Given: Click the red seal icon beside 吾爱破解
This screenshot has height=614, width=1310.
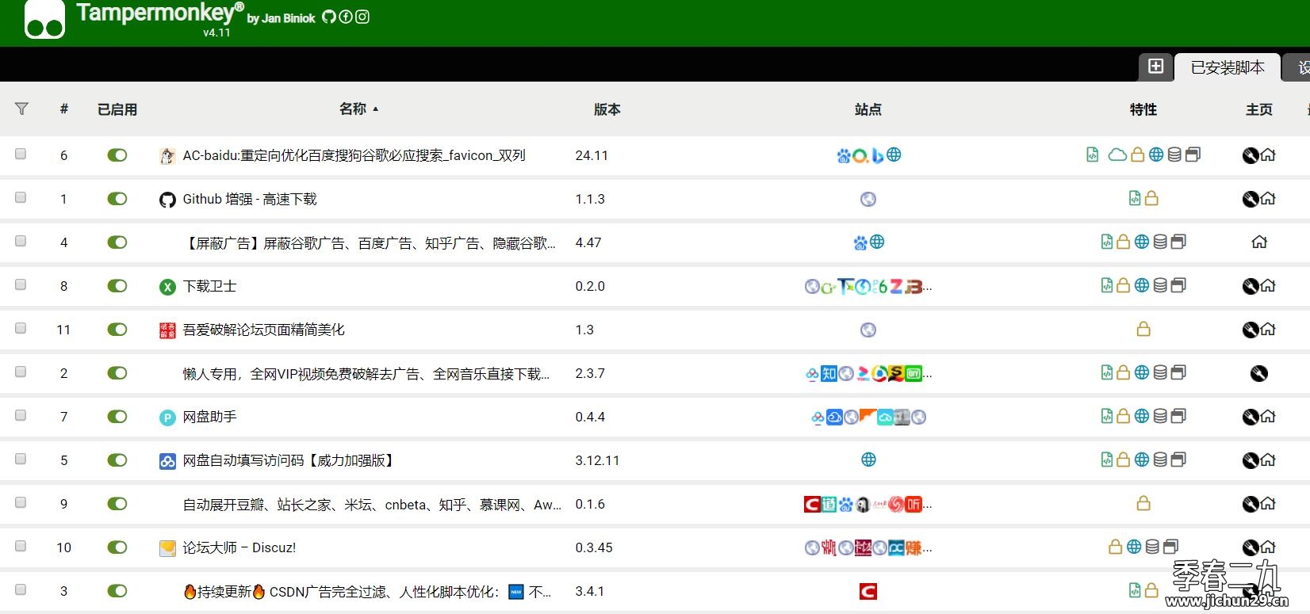Looking at the screenshot, I should tap(167, 330).
